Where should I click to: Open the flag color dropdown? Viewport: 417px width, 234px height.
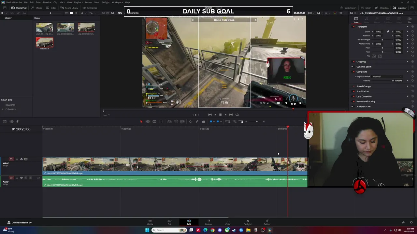tap(214, 122)
